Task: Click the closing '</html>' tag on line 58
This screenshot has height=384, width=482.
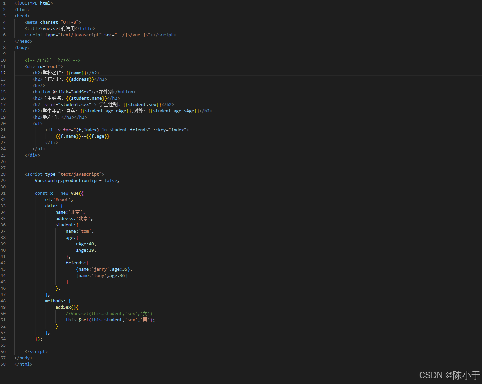Action: [x=23, y=364]
